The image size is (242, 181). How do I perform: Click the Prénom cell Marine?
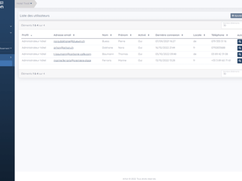pyautogui.click(x=122, y=60)
